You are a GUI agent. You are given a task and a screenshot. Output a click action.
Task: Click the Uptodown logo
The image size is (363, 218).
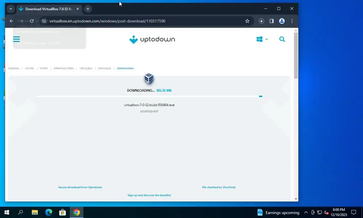click(x=152, y=39)
